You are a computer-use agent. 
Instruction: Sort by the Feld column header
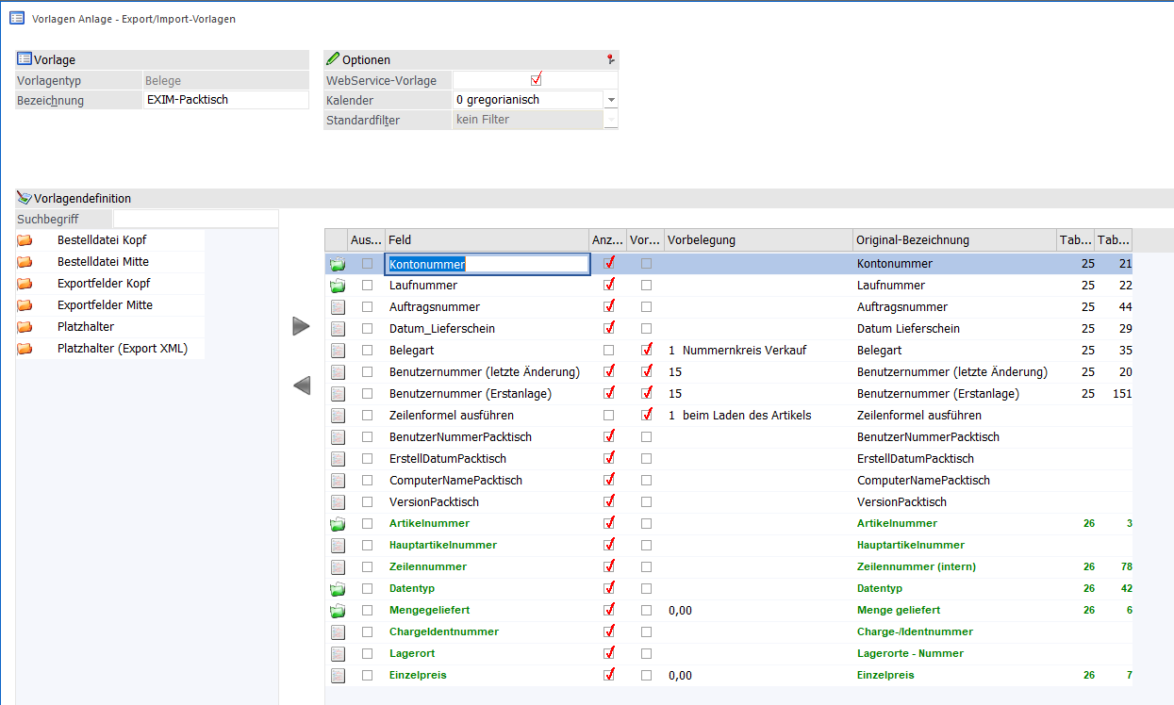[487, 240]
